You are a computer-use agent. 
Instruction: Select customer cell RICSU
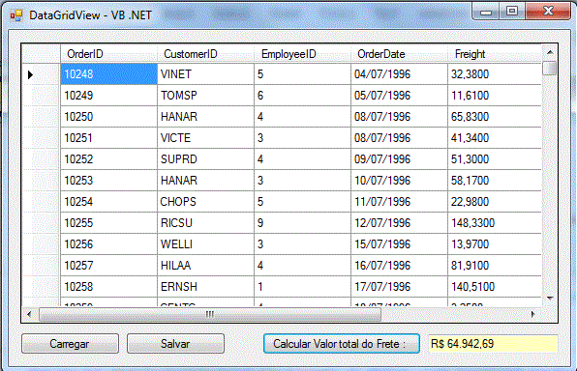pyautogui.click(x=205, y=223)
